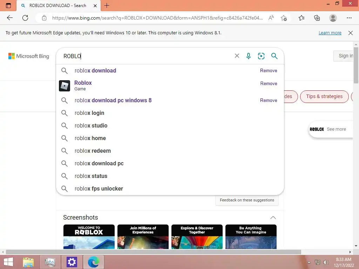Screen dimensions: 359x269
Task: Open system monitor taskbar icon
Action: click(50, 262)
